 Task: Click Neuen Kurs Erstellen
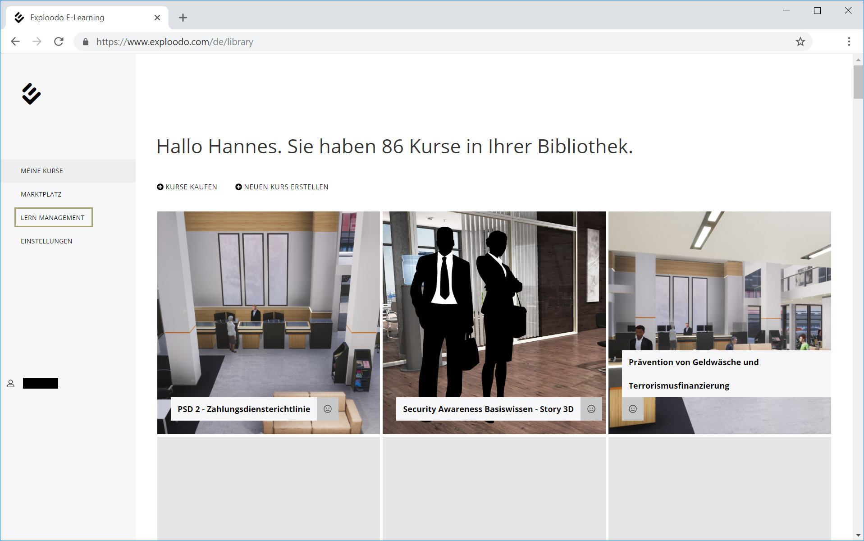[282, 187]
